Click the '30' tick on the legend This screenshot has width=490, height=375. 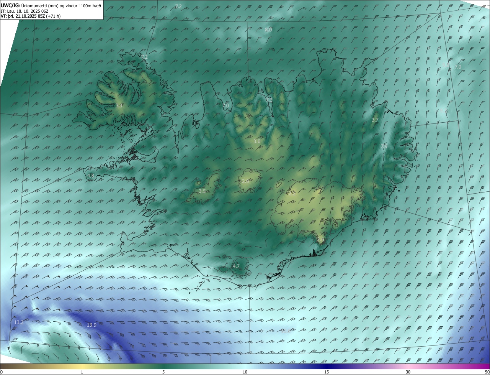408,372
